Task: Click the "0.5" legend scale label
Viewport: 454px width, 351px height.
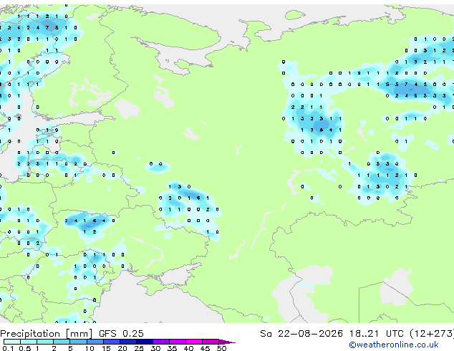Action: tap(25, 348)
